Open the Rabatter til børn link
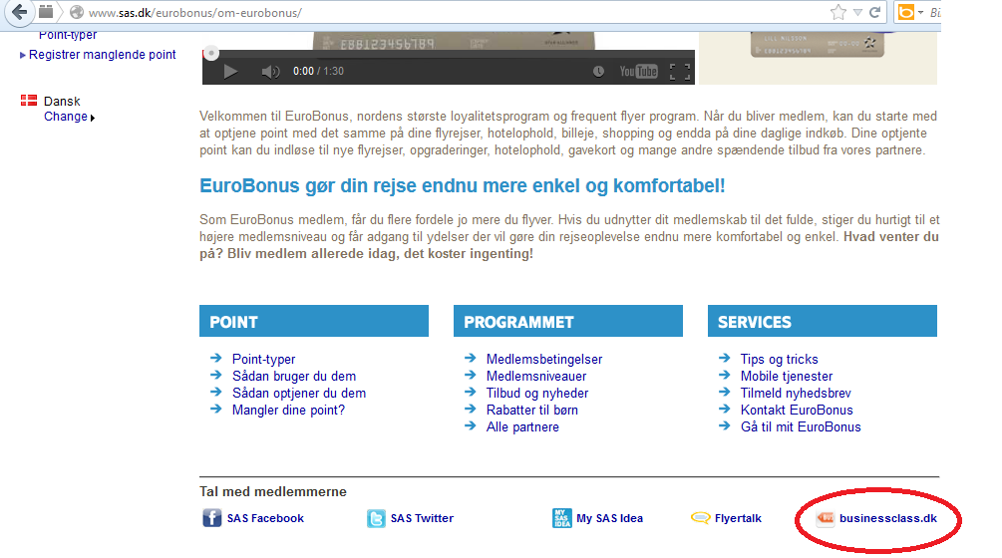This screenshot has width=1002, height=558. coord(532,411)
